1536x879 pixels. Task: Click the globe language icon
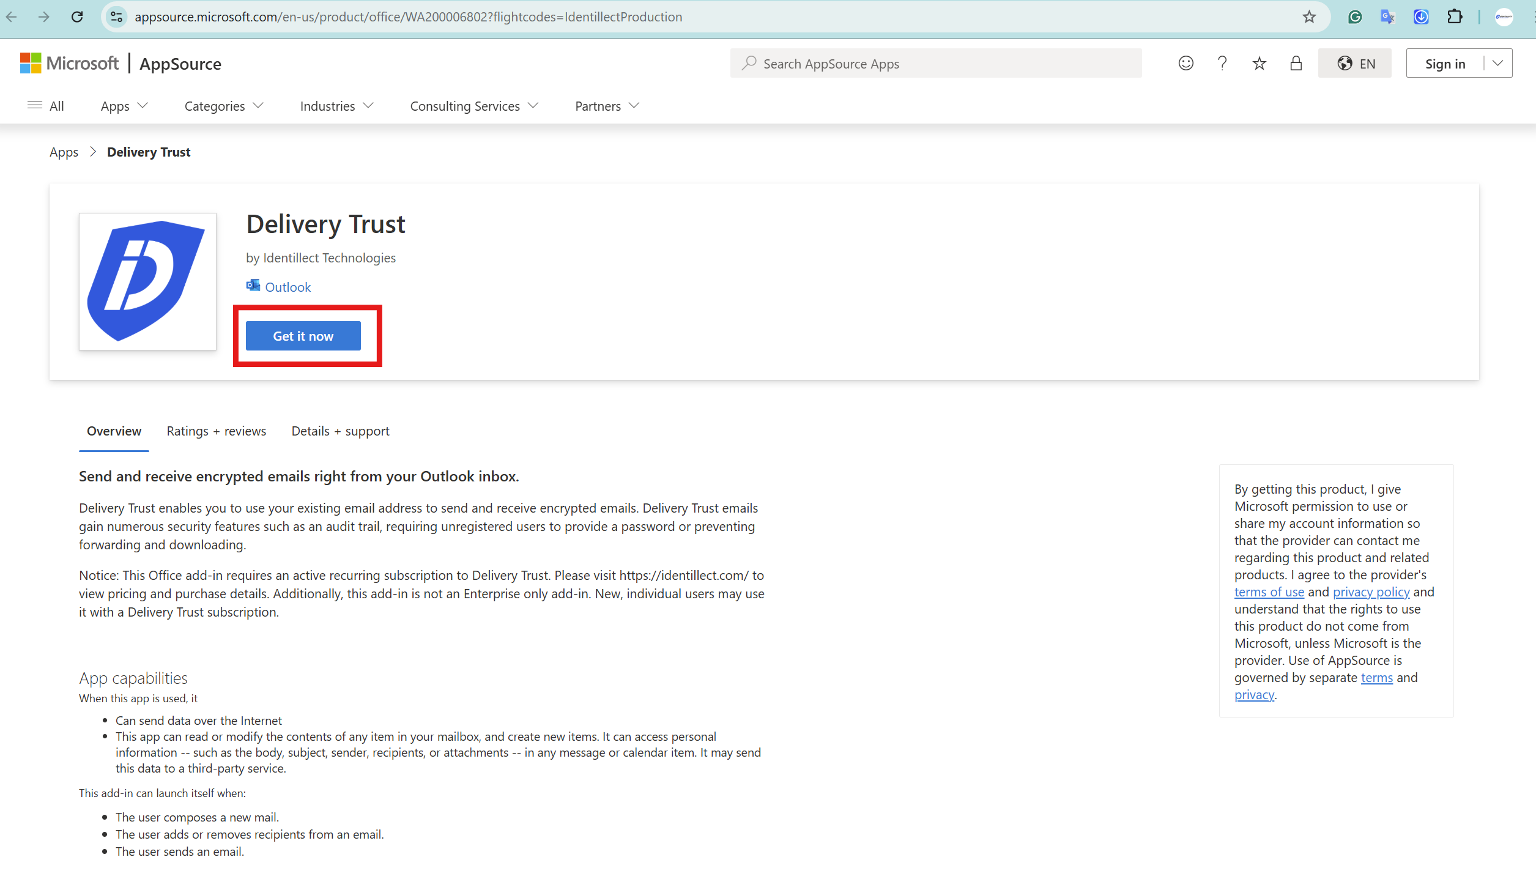pos(1345,63)
